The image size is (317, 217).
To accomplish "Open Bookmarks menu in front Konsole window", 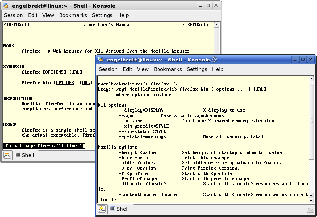I will point(168,69).
